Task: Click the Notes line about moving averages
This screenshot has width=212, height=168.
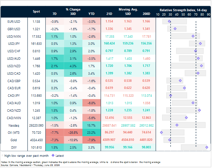Action: point(81,162)
